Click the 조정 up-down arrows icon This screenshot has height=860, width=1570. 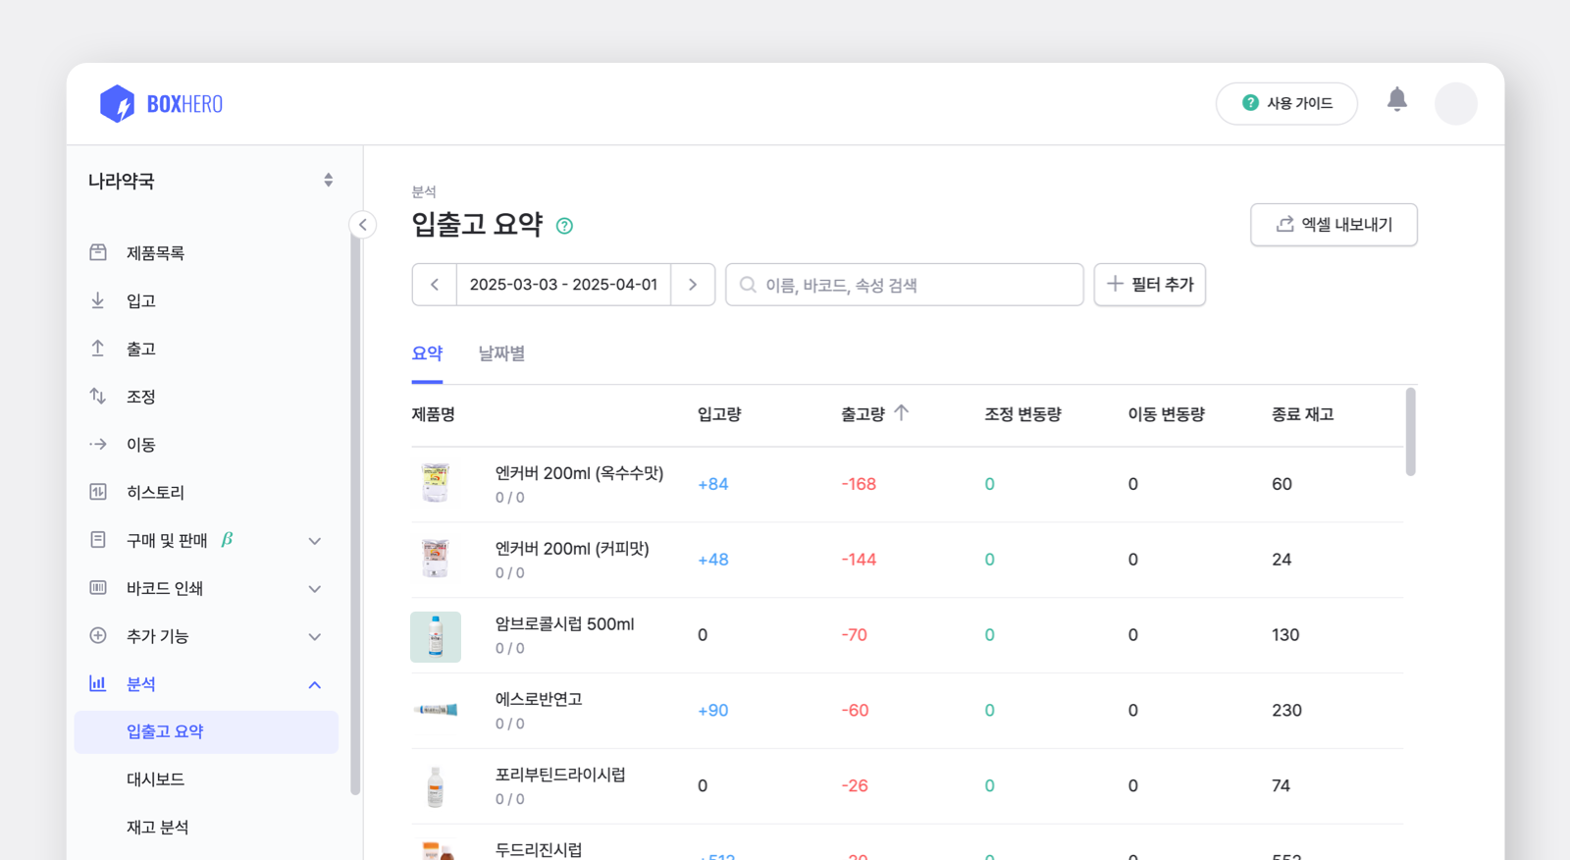click(98, 396)
